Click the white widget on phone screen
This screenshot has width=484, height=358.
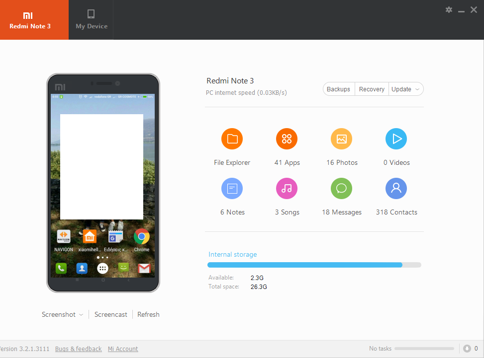[x=101, y=167]
